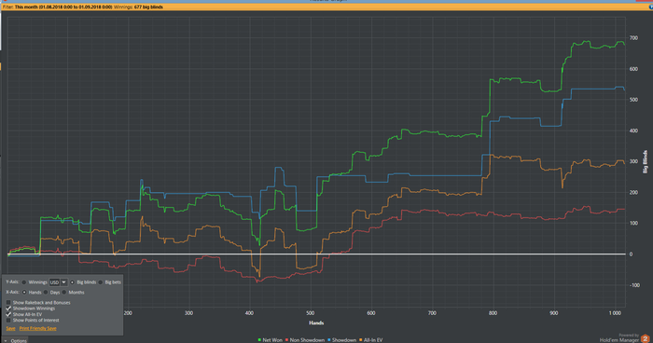Click the orange All-In EV legend swatch
This screenshot has width=653, height=343.
(361, 340)
